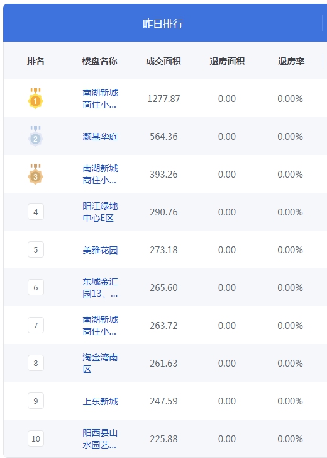Open the 淘金湾南区 property link
Image resolution: width=327 pixels, height=458 pixels.
pyautogui.click(x=100, y=363)
